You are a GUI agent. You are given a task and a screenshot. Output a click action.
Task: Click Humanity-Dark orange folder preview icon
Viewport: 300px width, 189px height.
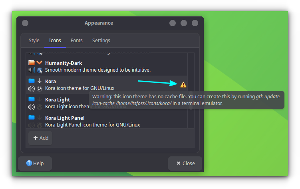[x=32, y=62]
